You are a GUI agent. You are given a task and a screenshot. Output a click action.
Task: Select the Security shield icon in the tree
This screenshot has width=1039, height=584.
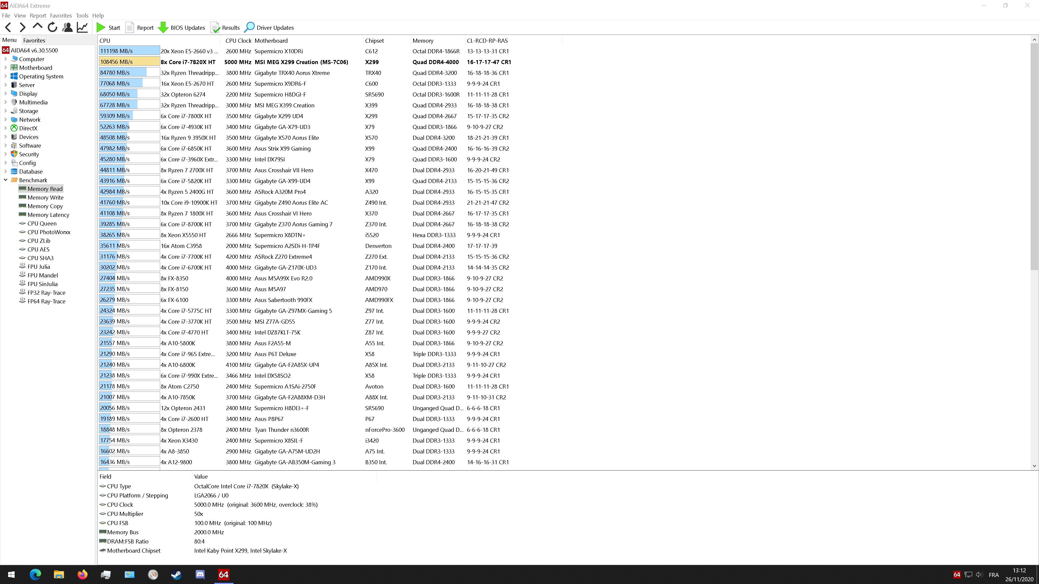click(14, 154)
